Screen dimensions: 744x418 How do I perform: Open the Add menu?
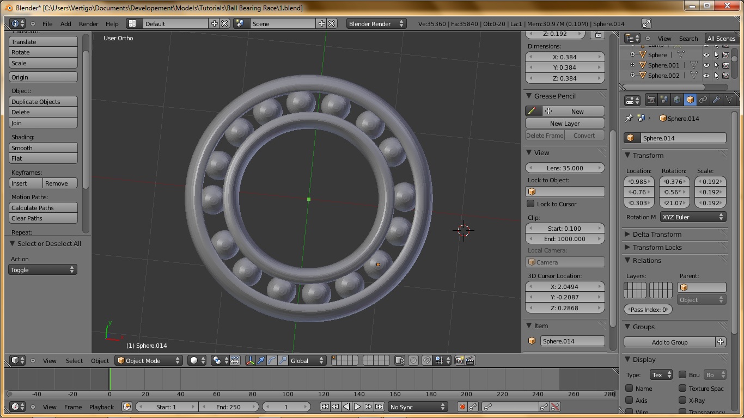(66, 24)
